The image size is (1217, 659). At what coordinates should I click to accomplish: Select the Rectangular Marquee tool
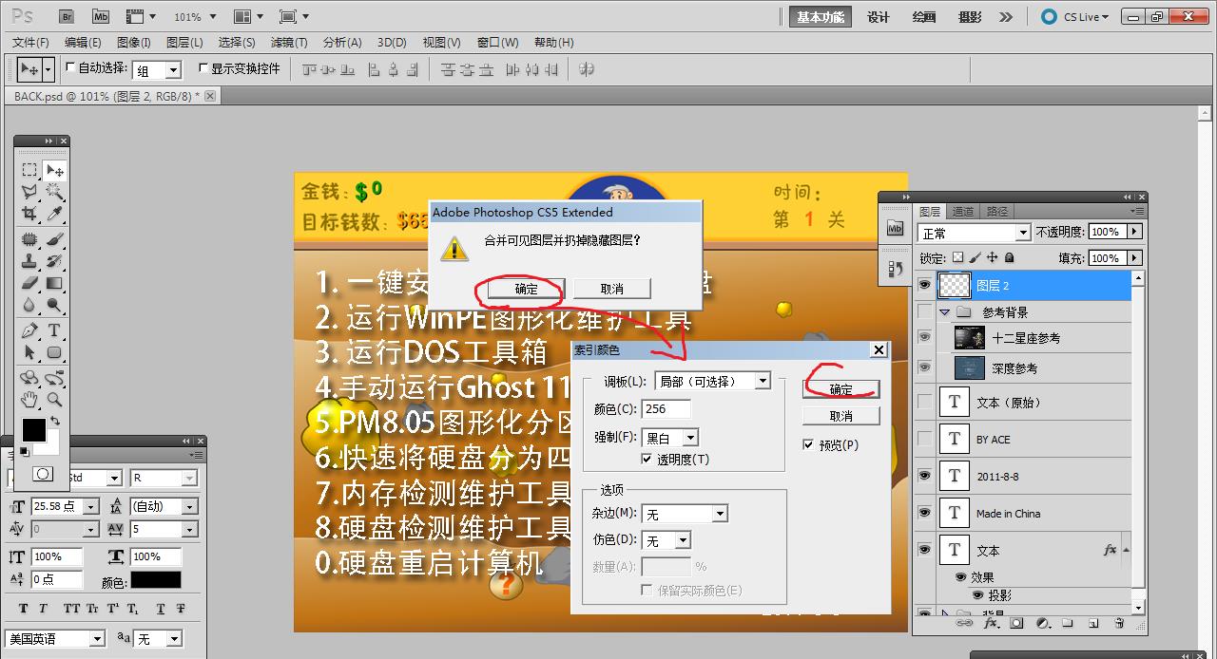29,170
